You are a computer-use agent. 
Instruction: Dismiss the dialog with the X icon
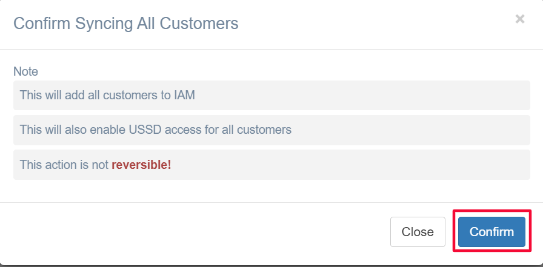click(519, 19)
